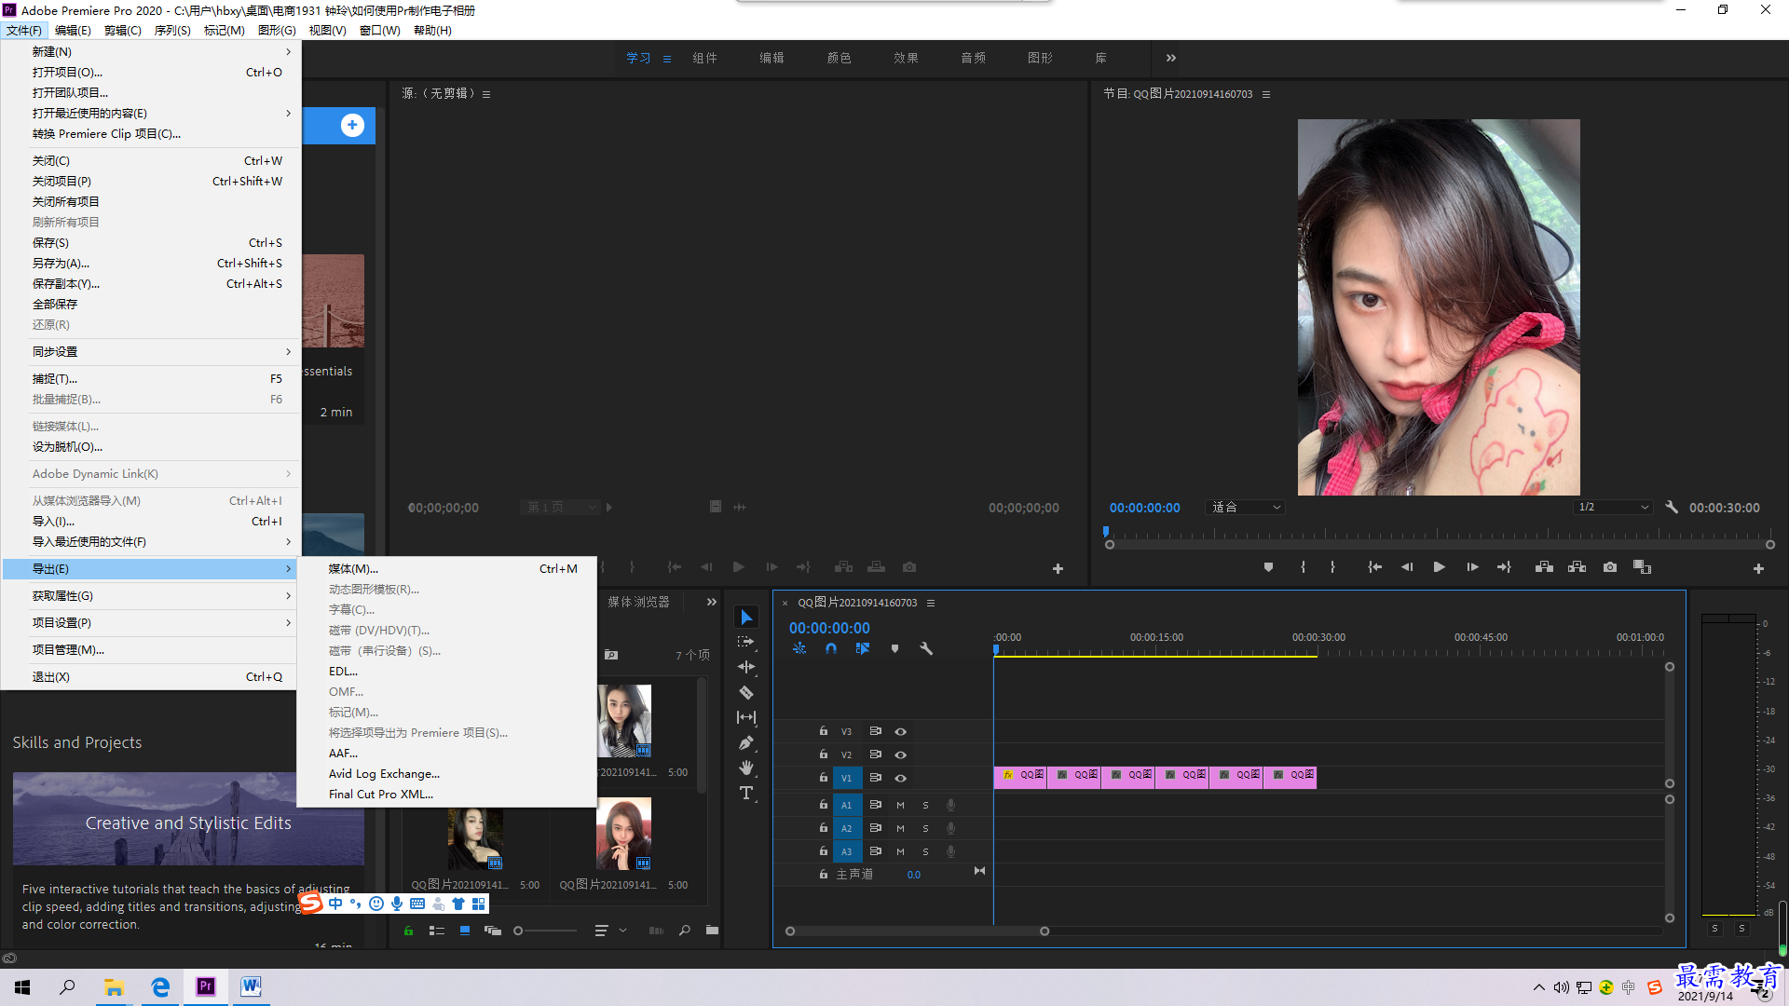Click the timeline timecode 00:00:00:00
The height and width of the screenshot is (1006, 1789).
[829, 628]
